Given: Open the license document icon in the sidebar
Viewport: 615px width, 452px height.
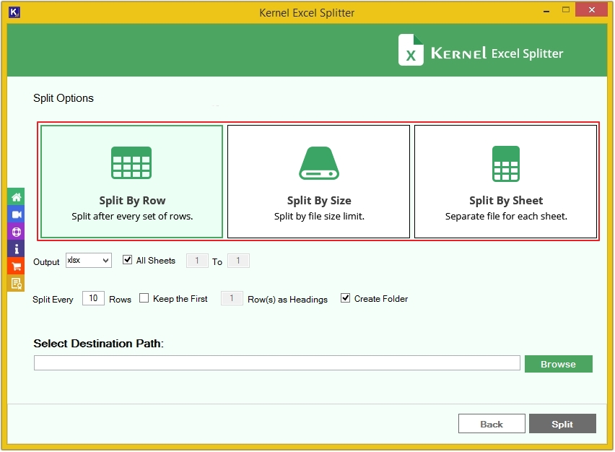Looking at the screenshot, I should 15,284.
